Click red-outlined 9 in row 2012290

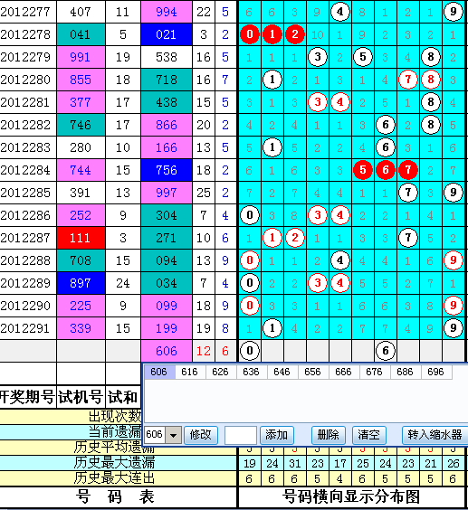pos(453,306)
